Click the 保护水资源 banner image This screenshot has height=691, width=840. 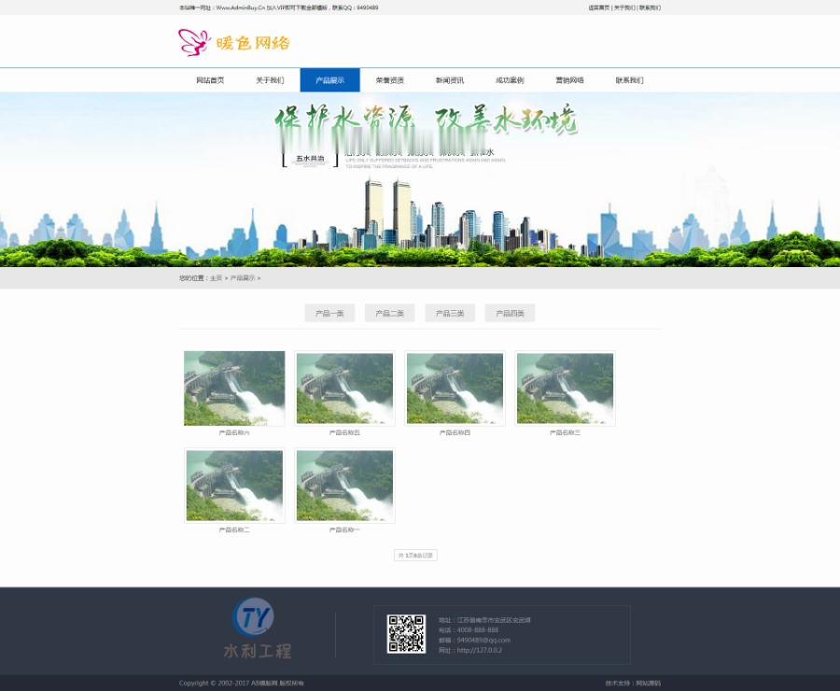(420, 179)
